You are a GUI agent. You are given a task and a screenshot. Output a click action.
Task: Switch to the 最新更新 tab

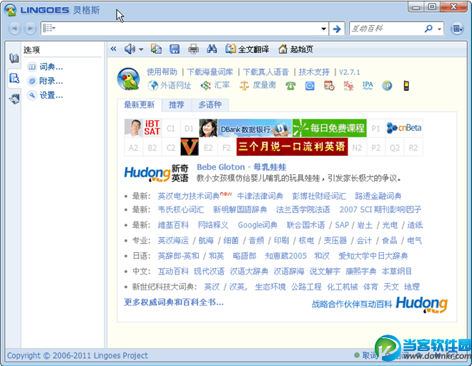click(x=139, y=105)
